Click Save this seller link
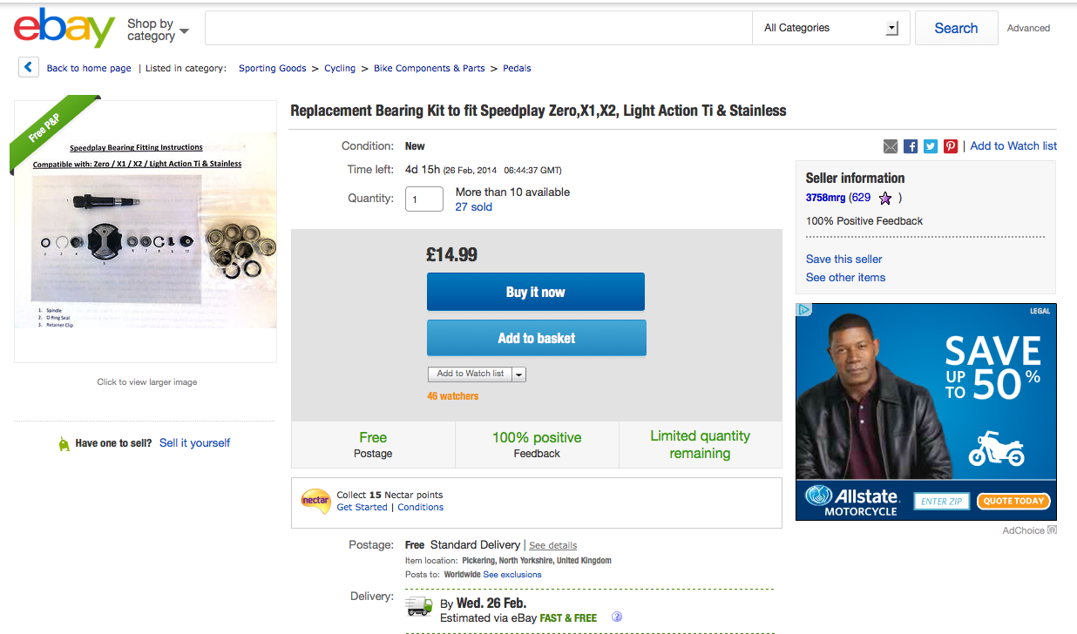 pos(844,259)
